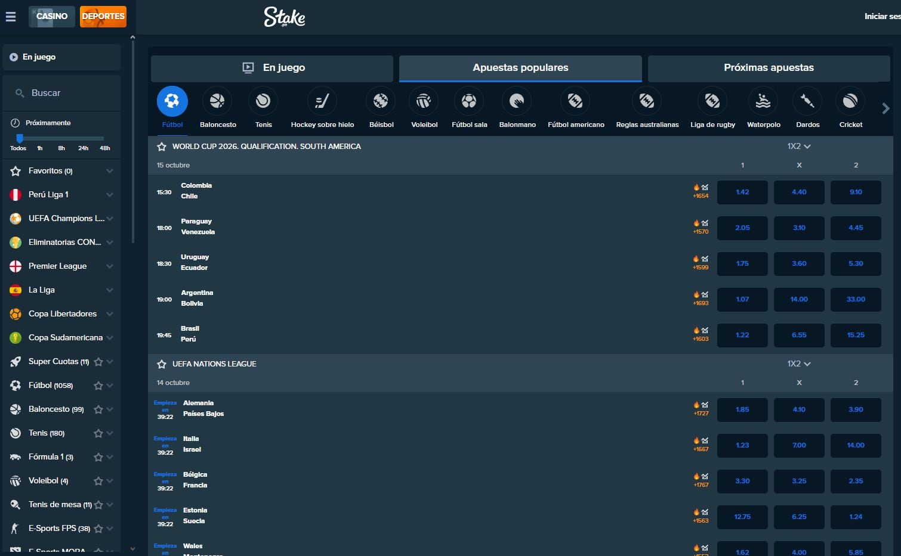Click the Próximamente time slider handle
Viewport: 901px width, 556px height.
pyautogui.click(x=19, y=138)
